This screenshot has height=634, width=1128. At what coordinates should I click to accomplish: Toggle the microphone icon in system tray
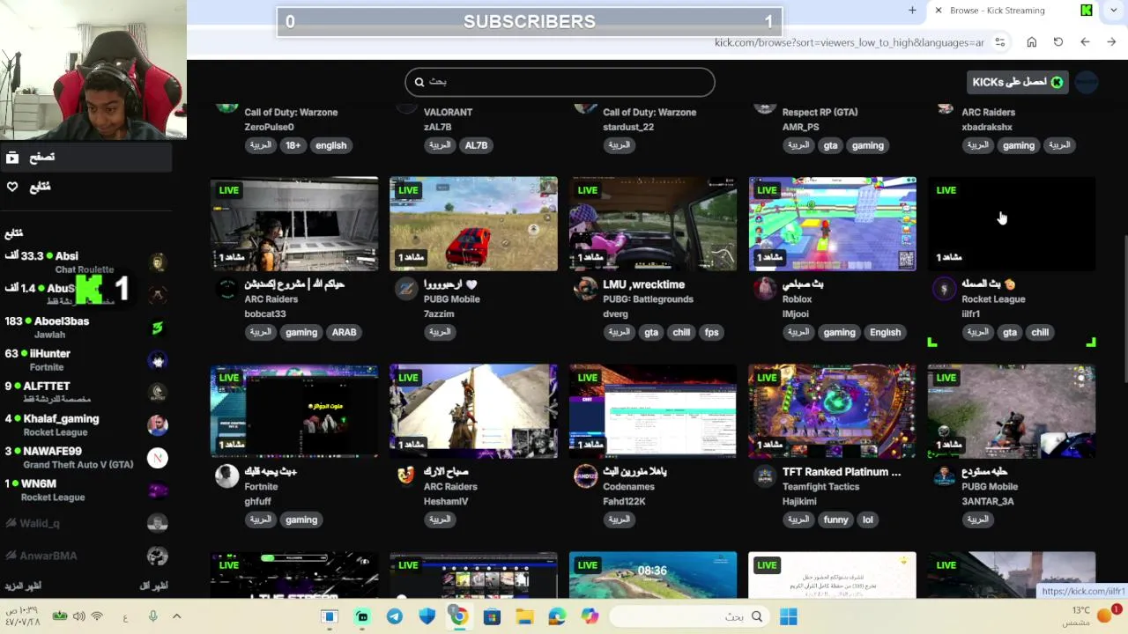coord(153,616)
